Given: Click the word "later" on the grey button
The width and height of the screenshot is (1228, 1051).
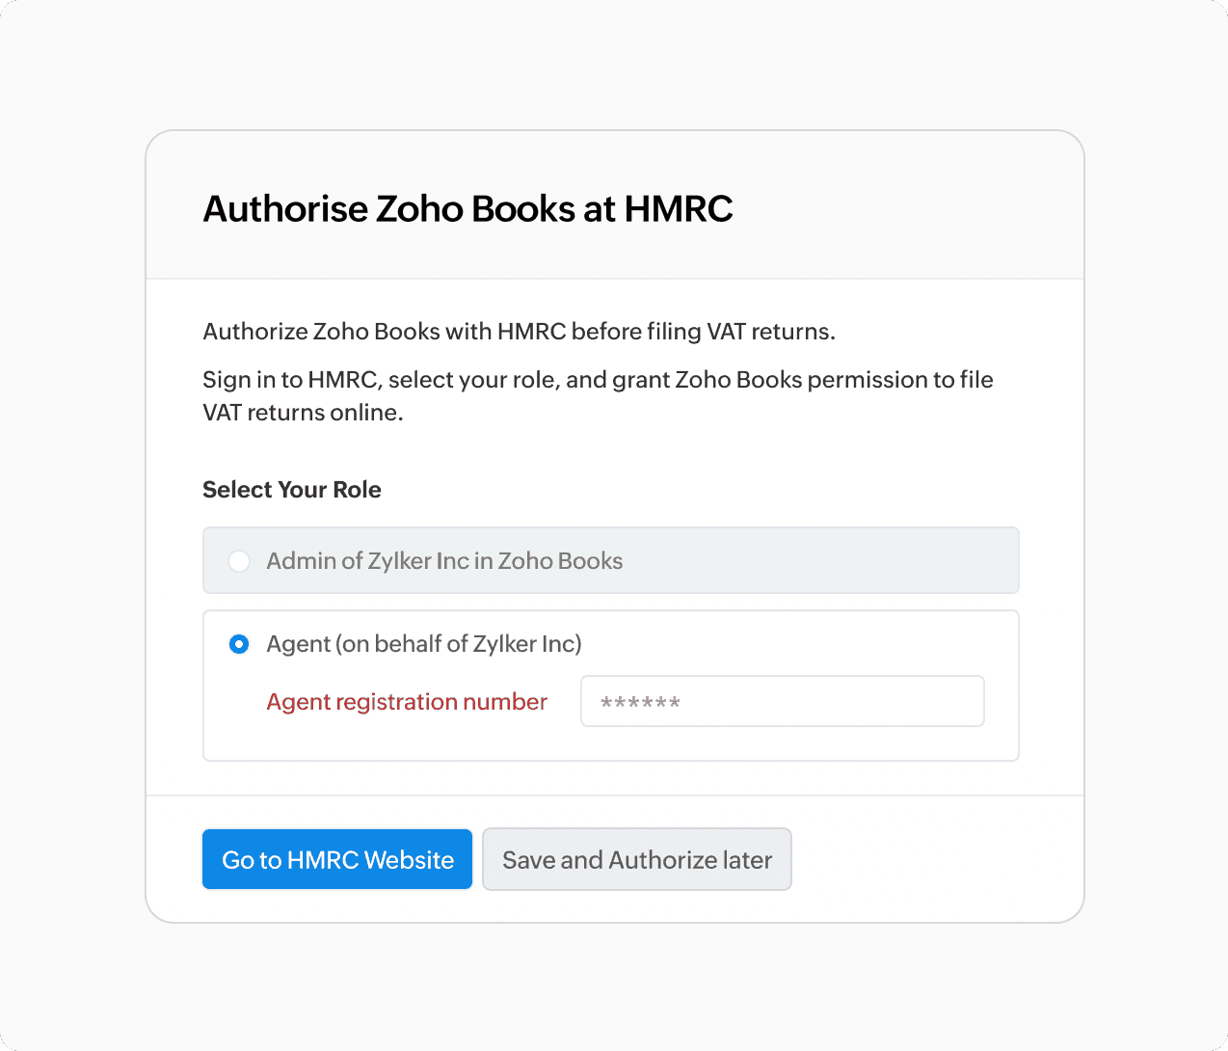Looking at the screenshot, I should tap(747, 860).
